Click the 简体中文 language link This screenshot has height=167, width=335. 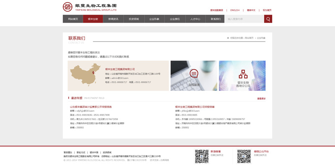coord(251,10)
